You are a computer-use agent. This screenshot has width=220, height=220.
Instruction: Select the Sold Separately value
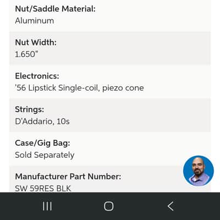pyautogui.click(x=45, y=155)
